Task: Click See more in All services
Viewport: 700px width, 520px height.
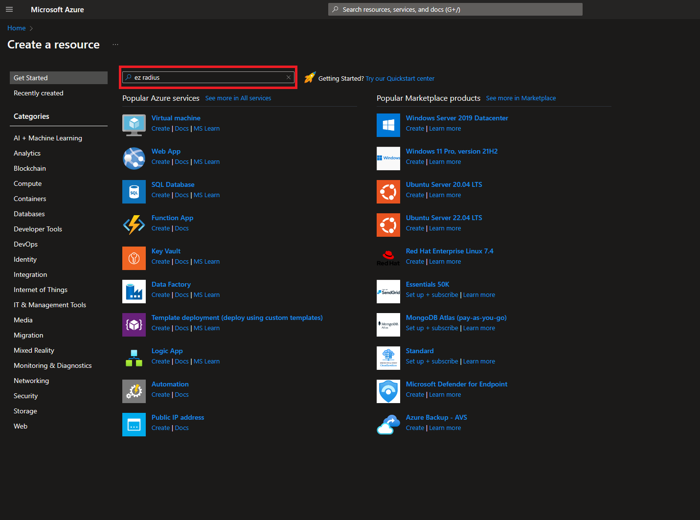Action: 238,98
